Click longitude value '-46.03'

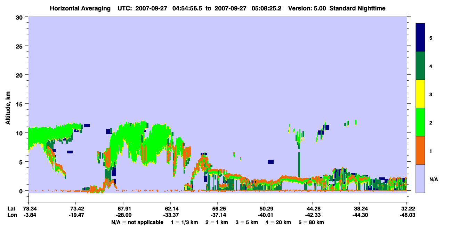pos(407,215)
